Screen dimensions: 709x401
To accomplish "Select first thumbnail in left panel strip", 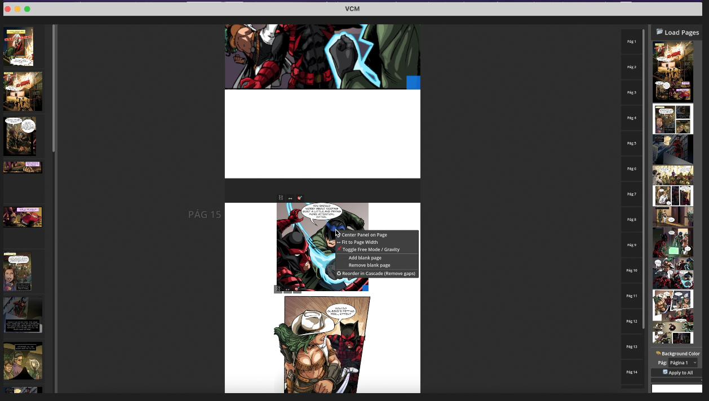I will 19,46.
